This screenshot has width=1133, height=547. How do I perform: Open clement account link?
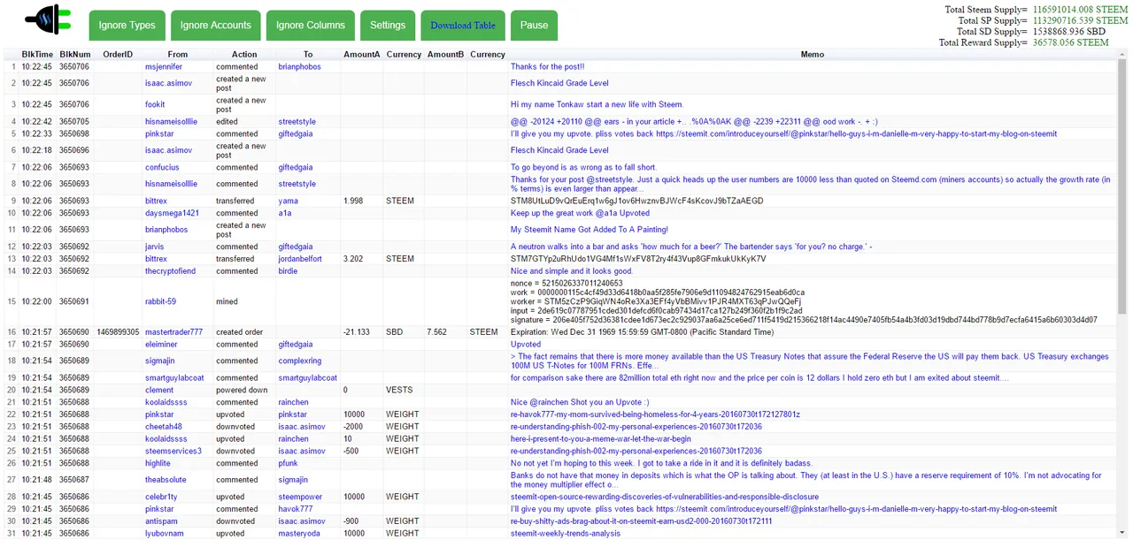159,391
